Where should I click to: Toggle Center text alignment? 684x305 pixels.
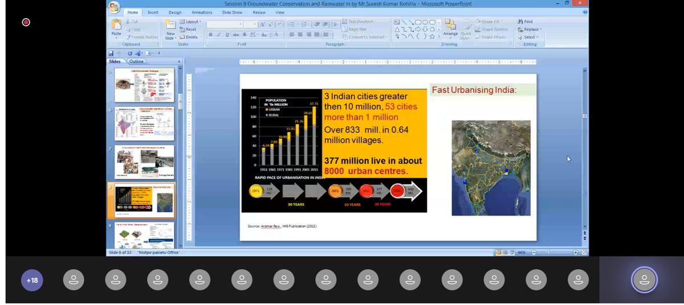tap(300, 35)
